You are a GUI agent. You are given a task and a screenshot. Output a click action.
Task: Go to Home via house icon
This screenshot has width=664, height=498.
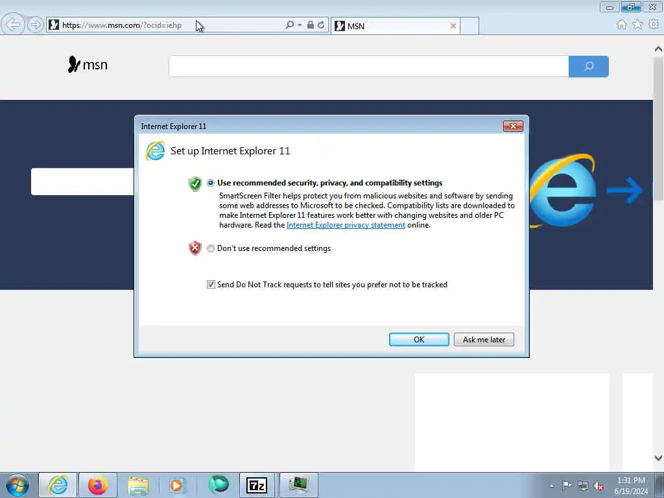pyautogui.click(x=622, y=25)
